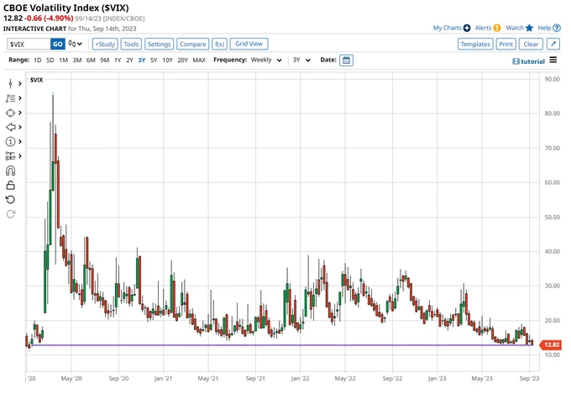Viewport: 571px width, 394px height.
Task: Open the trend line drawing tools icon
Action: click(x=11, y=98)
